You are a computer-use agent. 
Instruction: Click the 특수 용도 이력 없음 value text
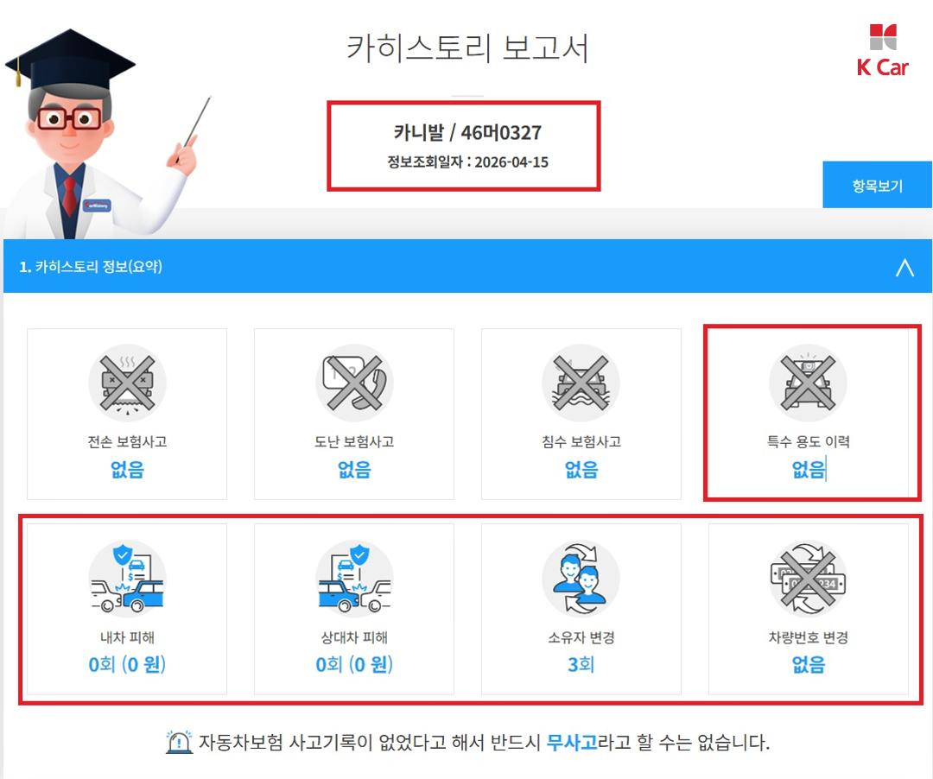point(808,469)
